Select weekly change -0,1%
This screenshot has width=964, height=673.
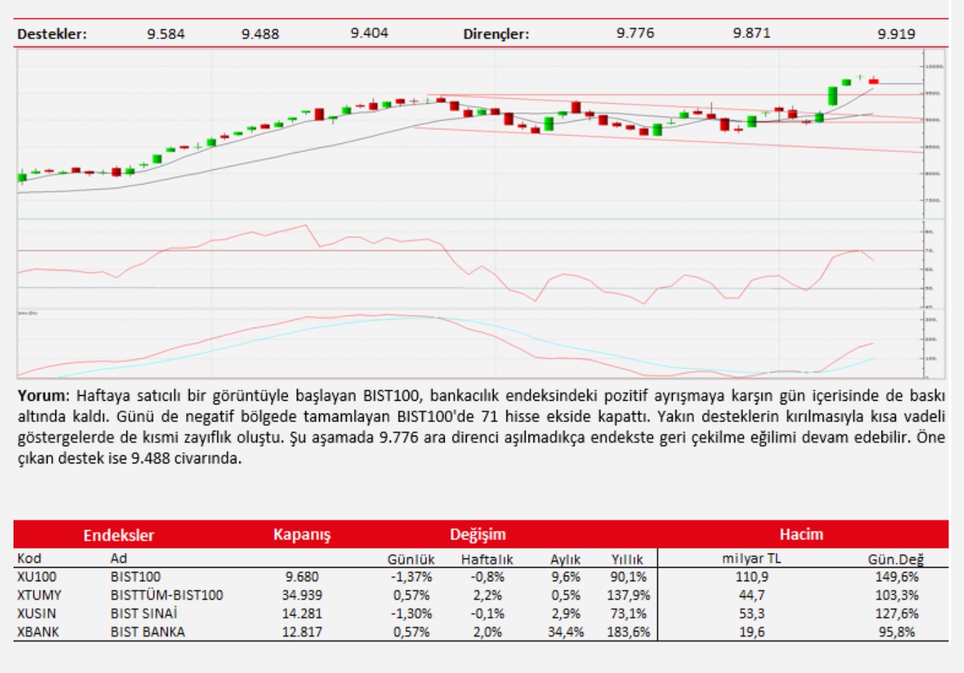[x=487, y=614]
